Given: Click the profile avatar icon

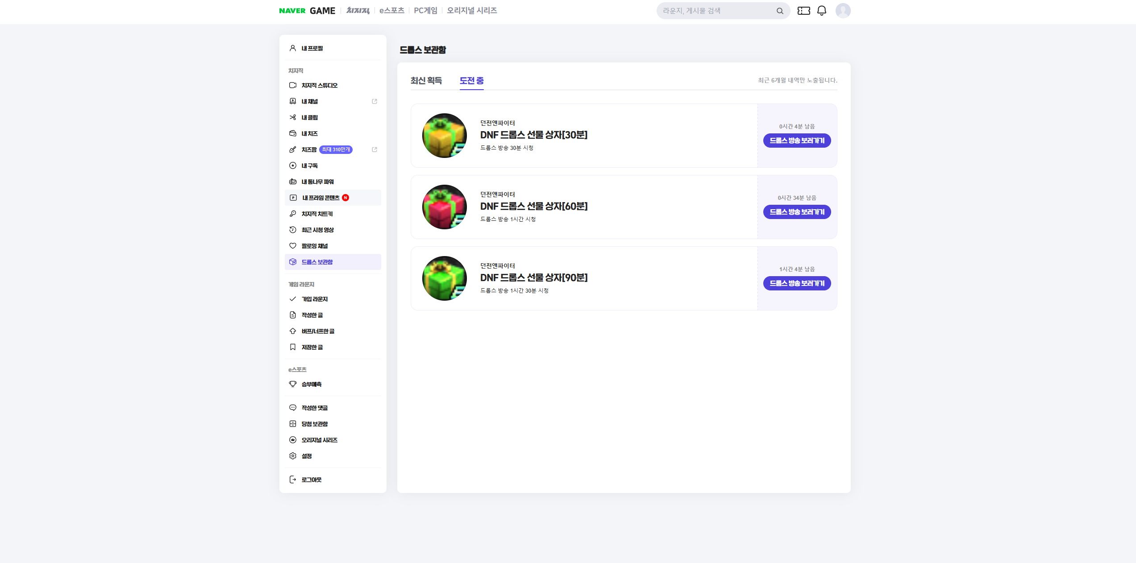Looking at the screenshot, I should [843, 11].
